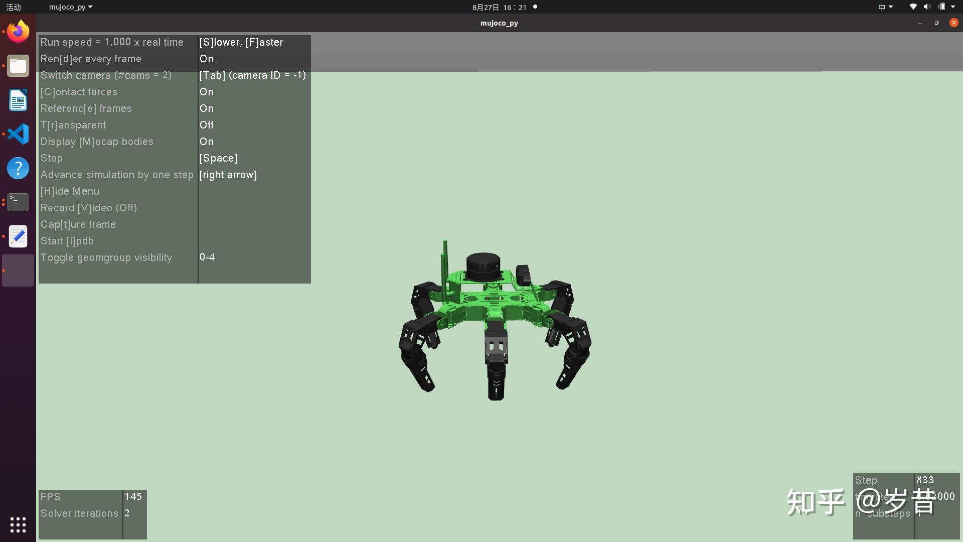The height and width of the screenshot is (542, 963).
Task: Click the Activities menu in top bar
Action: (x=14, y=7)
